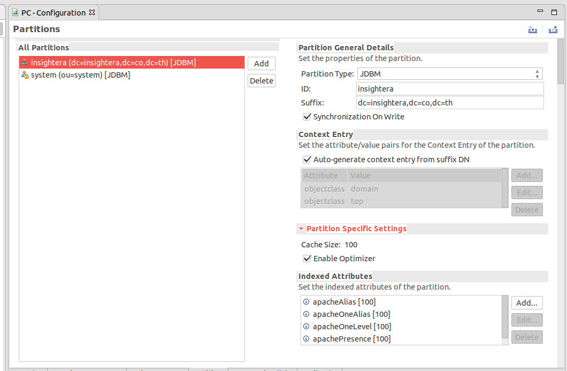
Task: Disable the Enable Optimizer checkbox
Action: 307,259
